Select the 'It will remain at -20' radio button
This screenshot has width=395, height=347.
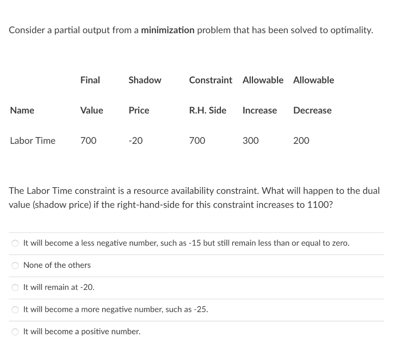pyautogui.click(x=15, y=288)
